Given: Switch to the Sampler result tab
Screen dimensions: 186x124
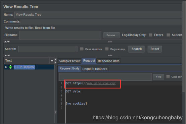Looking at the screenshot, I should point(70,61).
